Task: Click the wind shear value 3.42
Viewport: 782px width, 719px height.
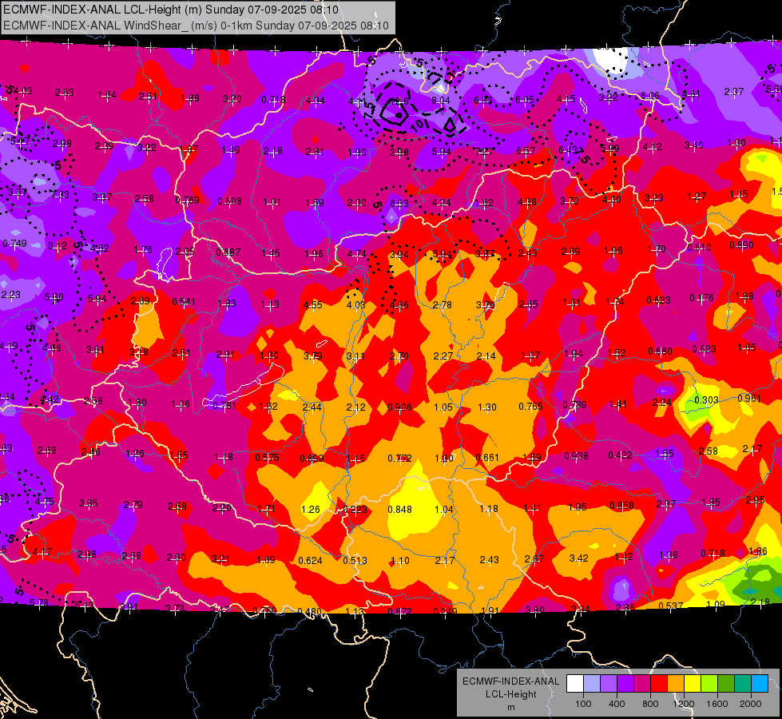Action: pos(579,558)
